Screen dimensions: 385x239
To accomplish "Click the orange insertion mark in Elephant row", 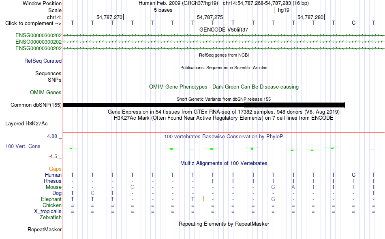I will coord(203,199).
